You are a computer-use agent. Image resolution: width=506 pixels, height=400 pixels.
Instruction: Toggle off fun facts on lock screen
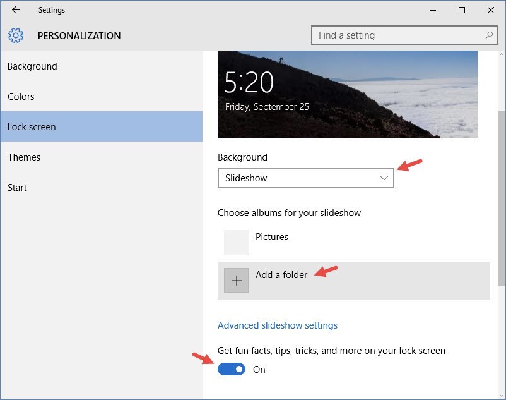point(232,369)
